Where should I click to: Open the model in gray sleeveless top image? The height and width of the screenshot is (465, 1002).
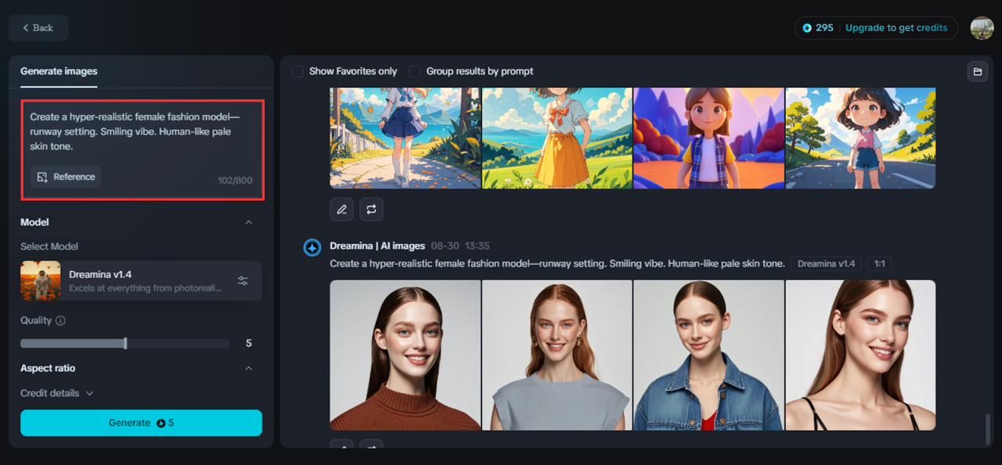click(x=557, y=355)
